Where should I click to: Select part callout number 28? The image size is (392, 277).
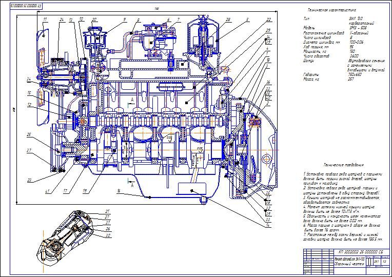(227, 19)
